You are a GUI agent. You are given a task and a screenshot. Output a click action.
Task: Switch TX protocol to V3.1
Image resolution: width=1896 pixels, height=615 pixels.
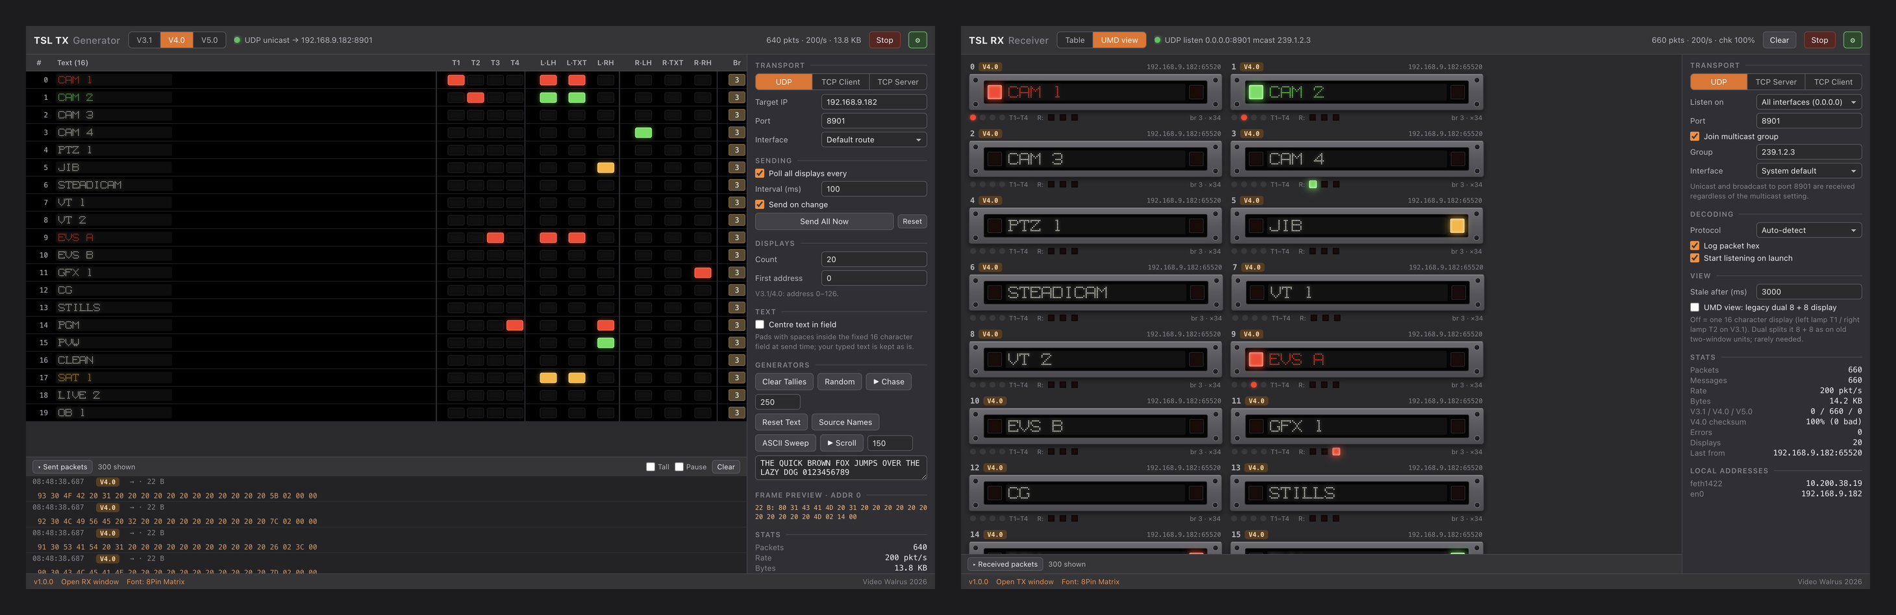(x=144, y=40)
